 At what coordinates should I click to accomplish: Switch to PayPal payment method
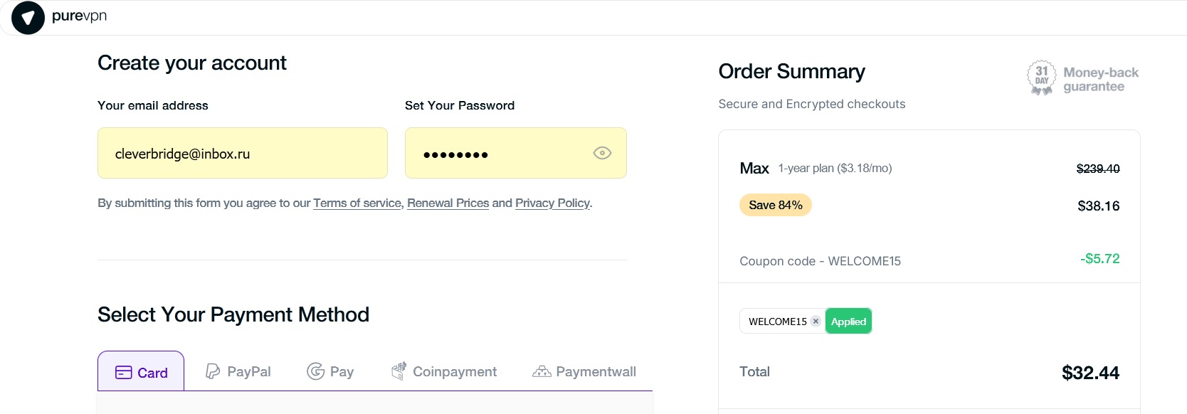(248, 371)
